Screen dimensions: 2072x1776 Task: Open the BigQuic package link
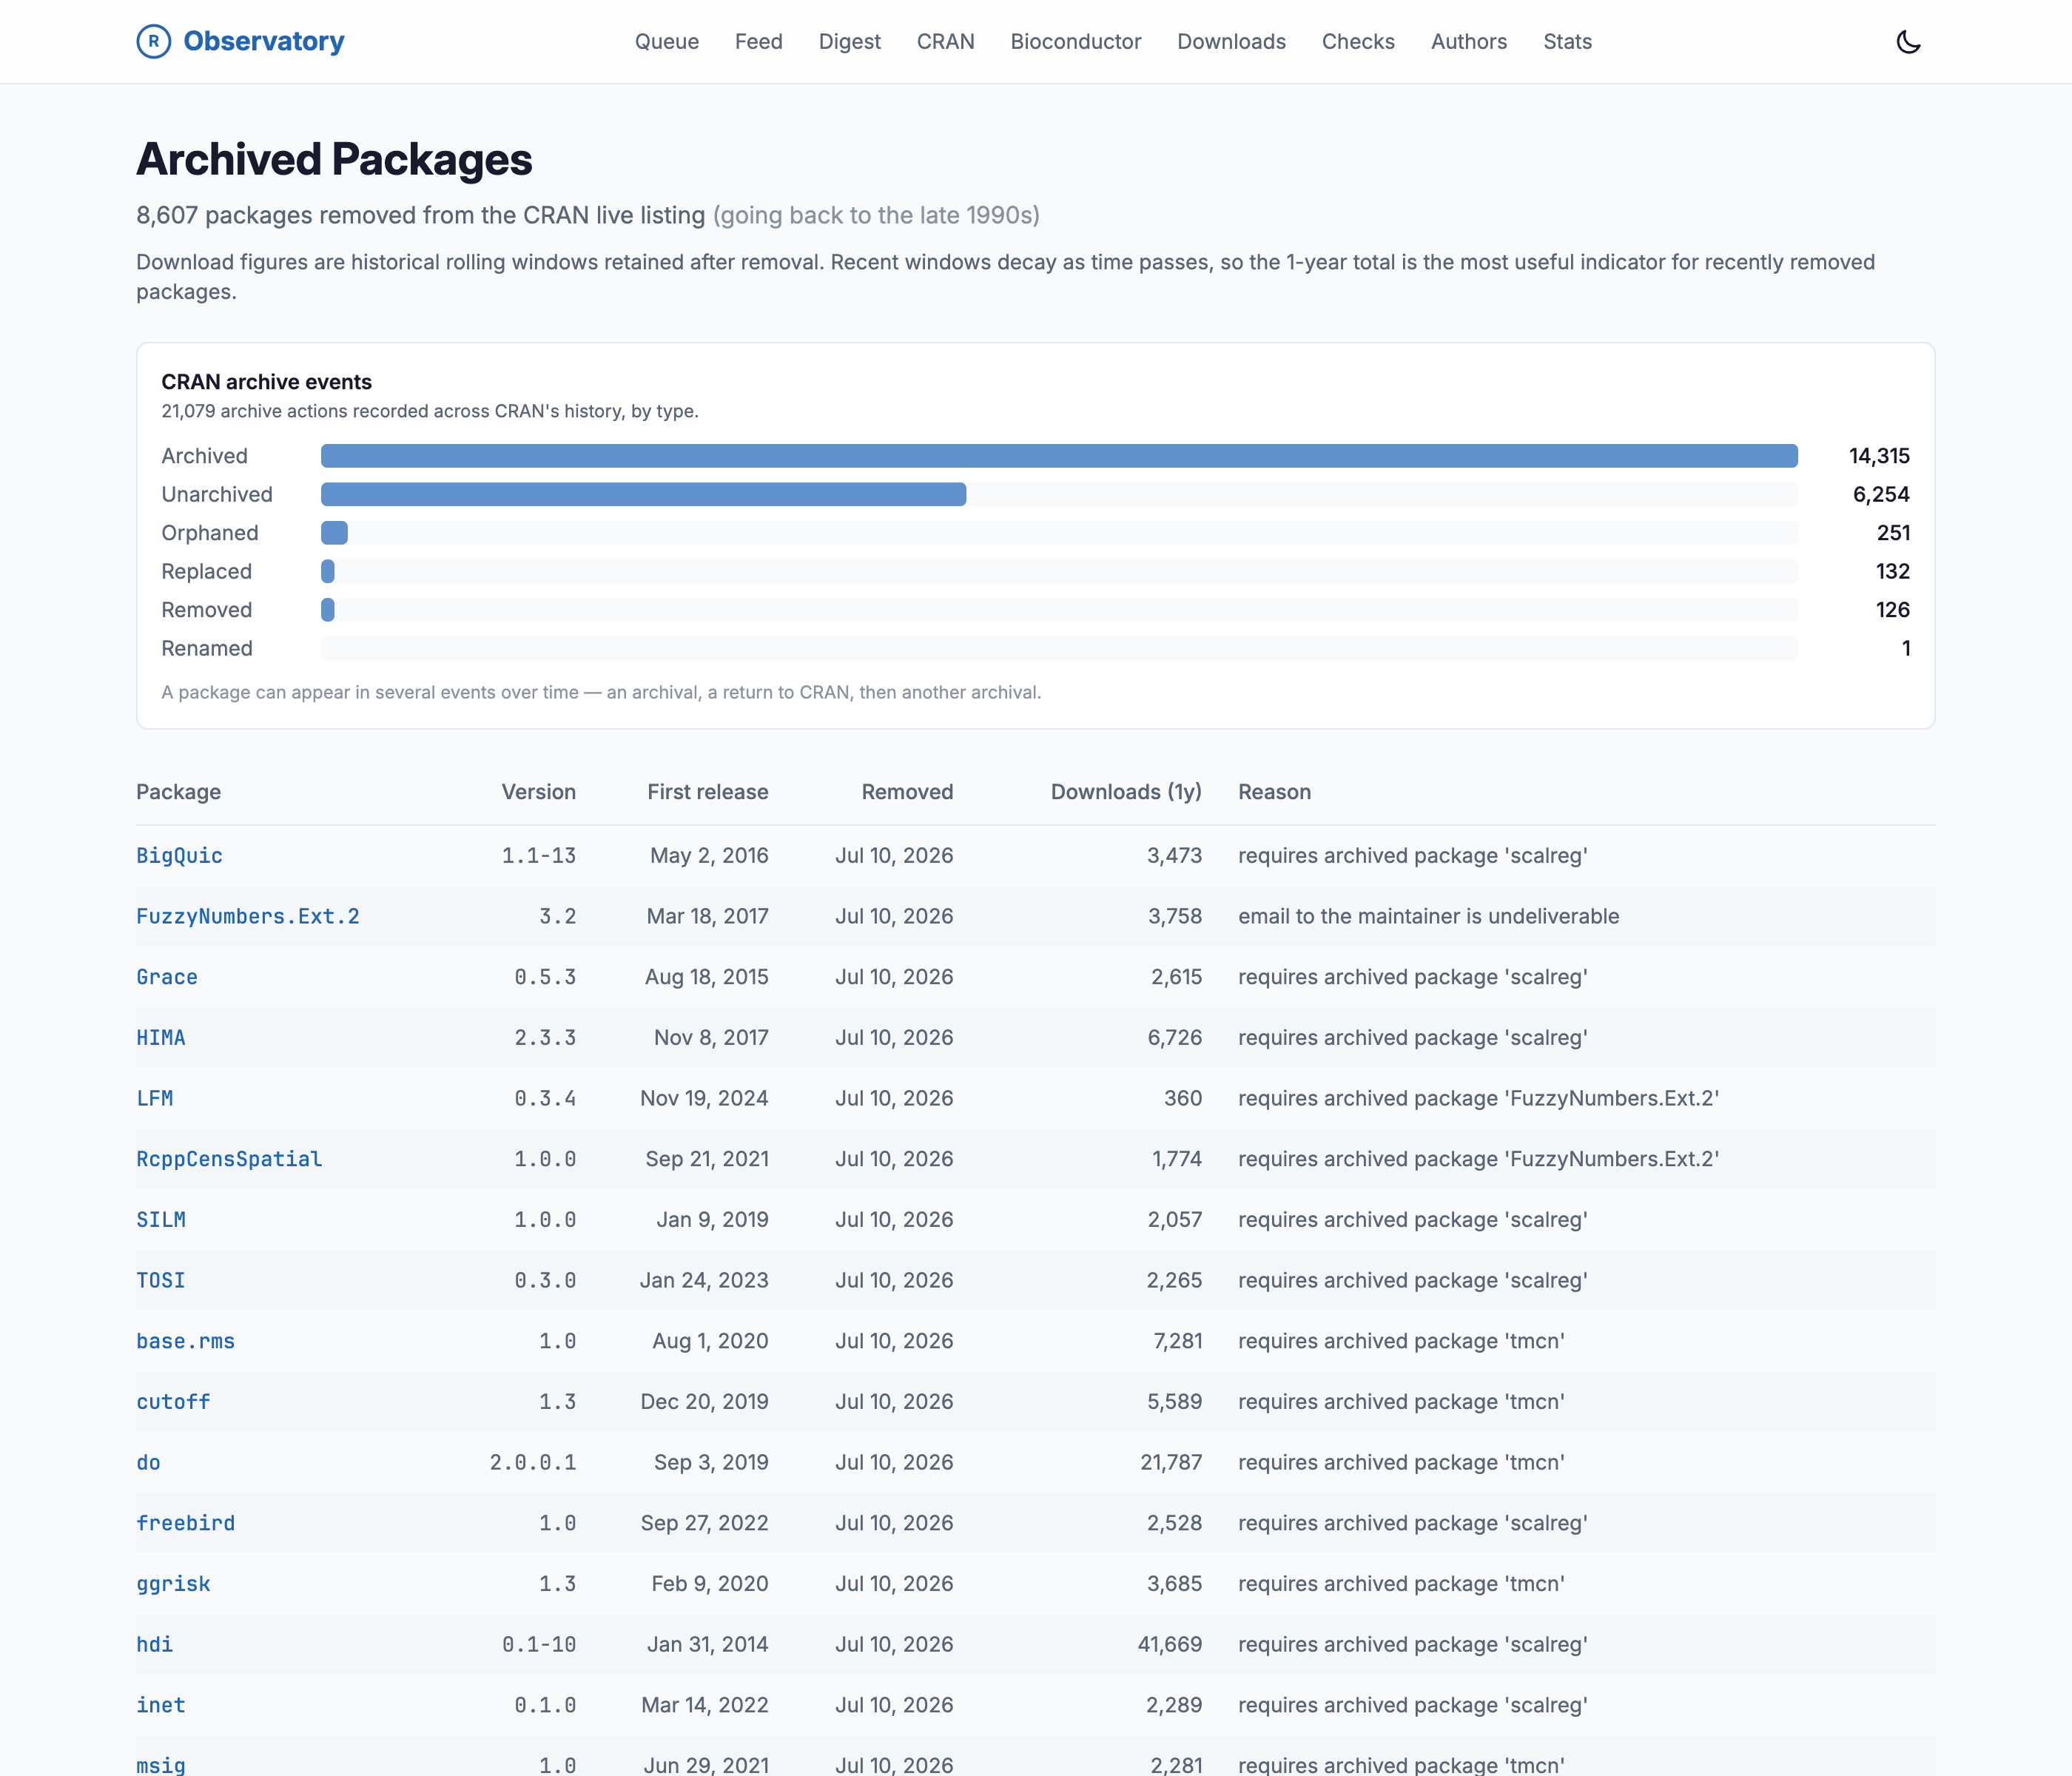179,856
